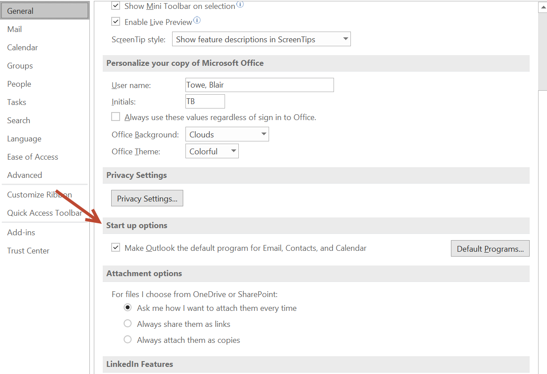Click the Privacy Settings button

[147, 198]
